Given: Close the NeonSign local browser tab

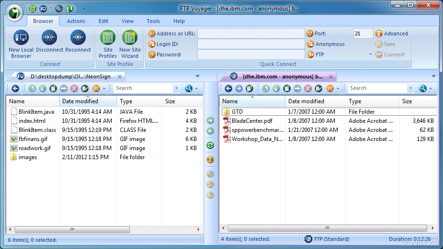Looking at the screenshot, I should [x=120, y=76].
